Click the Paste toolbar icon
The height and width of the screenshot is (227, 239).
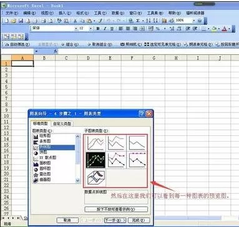pyautogui.click(x=89, y=21)
